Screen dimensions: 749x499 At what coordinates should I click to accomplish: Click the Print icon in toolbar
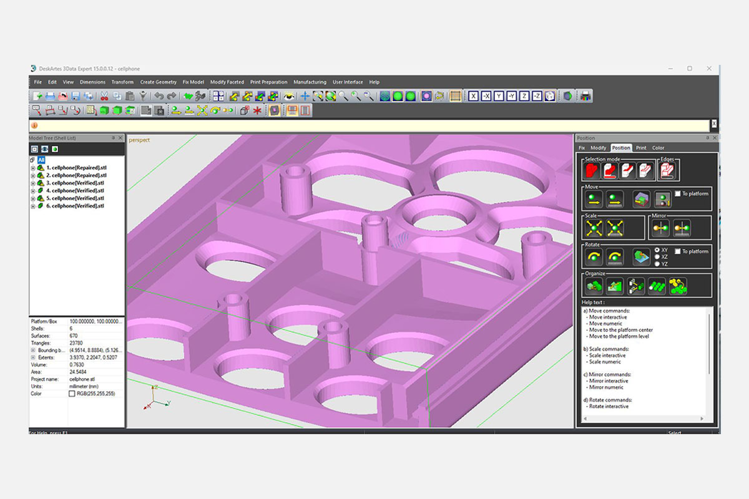(x=50, y=96)
